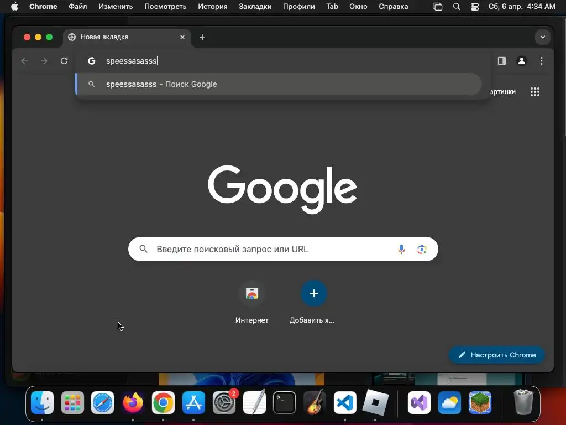Open new tab with plus button
This screenshot has width=566, height=425.
point(202,37)
